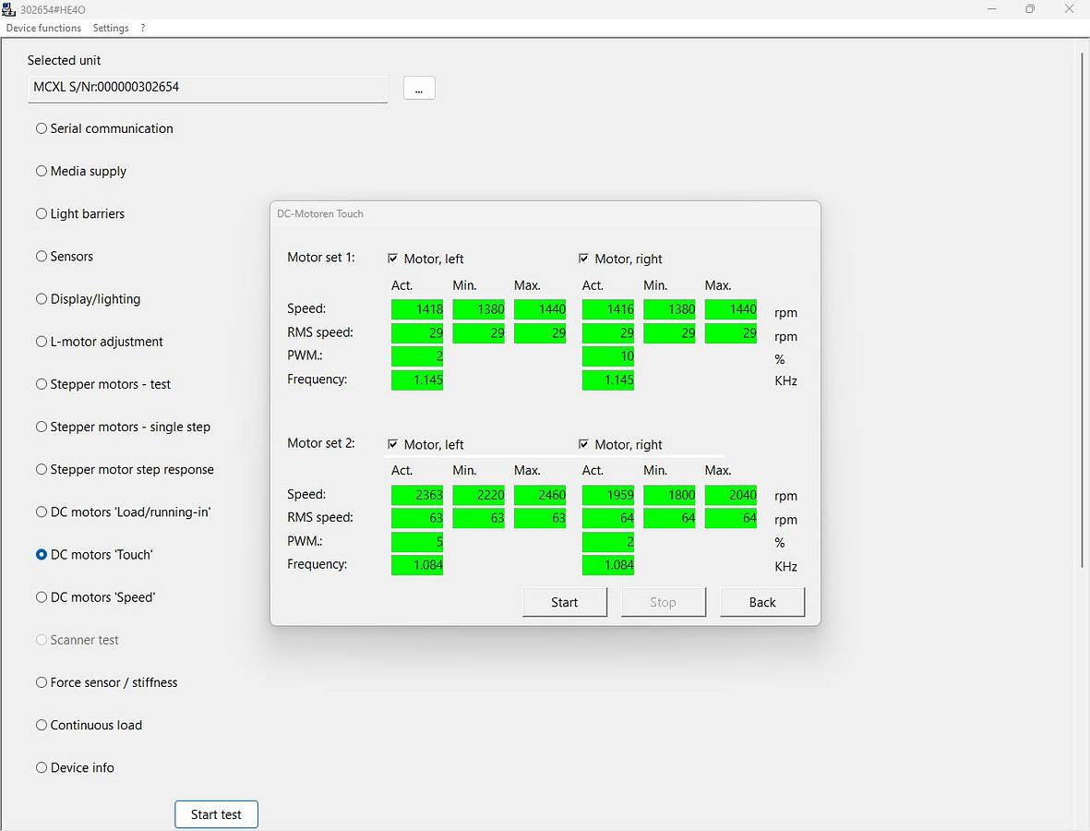Click the Back button
Screen dimensions: 1090x831
(x=762, y=602)
